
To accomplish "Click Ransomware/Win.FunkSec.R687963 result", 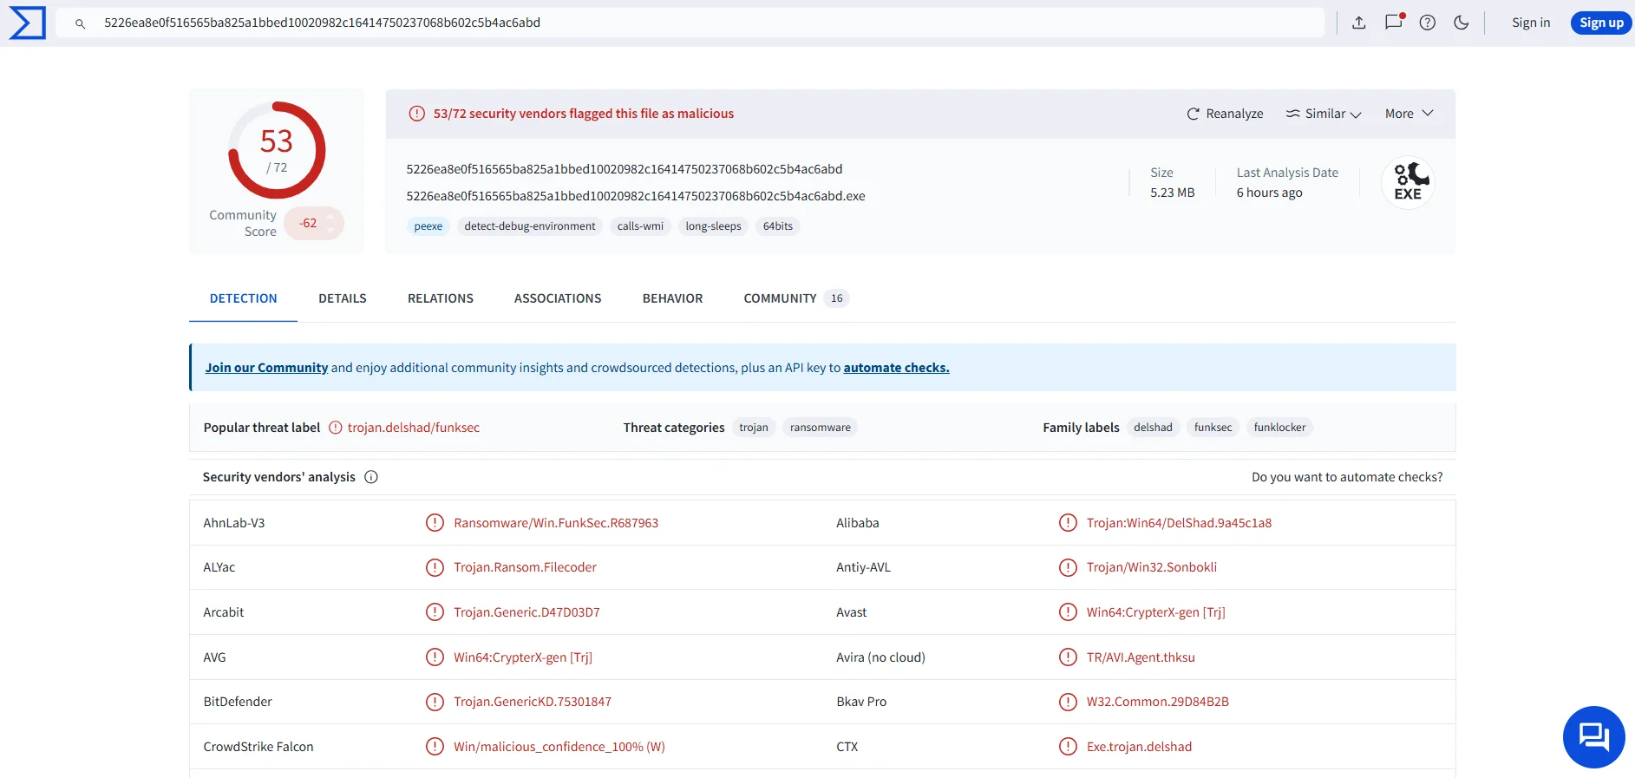I will pos(556,523).
